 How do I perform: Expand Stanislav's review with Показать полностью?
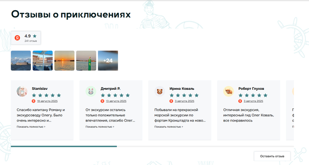(31, 127)
